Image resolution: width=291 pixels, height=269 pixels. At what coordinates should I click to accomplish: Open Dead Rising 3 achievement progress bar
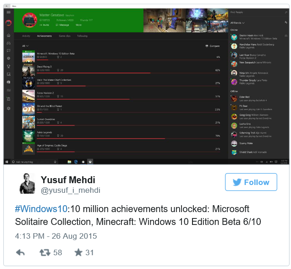[x=128, y=73]
